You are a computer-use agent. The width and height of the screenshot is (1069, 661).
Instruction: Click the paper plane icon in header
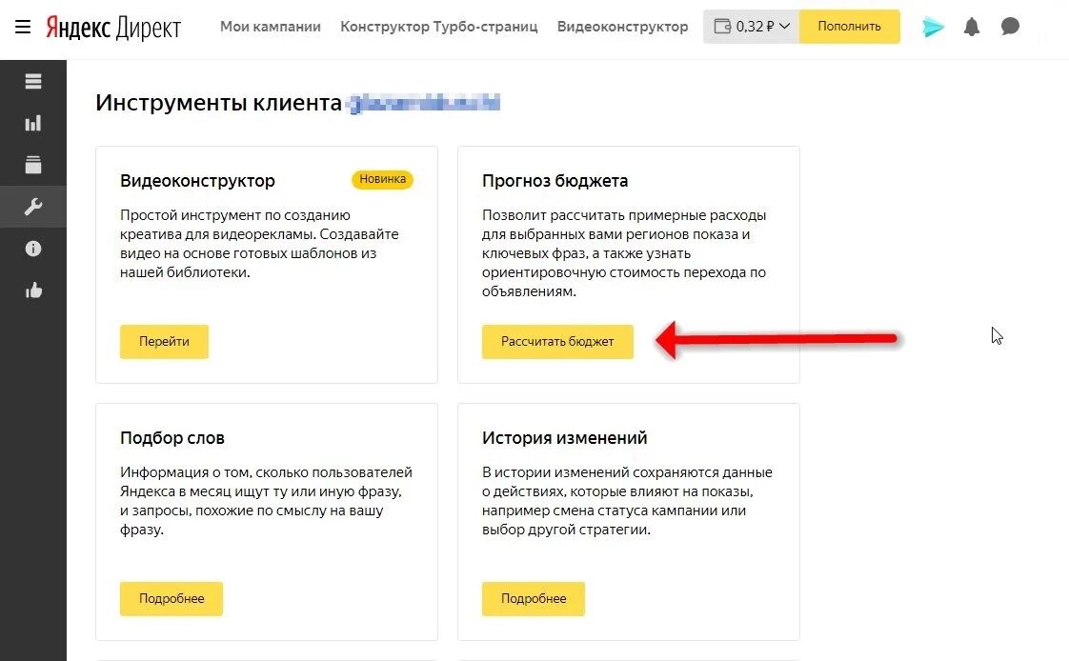click(933, 28)
